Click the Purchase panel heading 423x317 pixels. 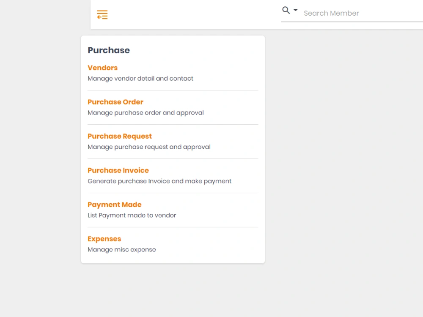(x=108, y=50)
